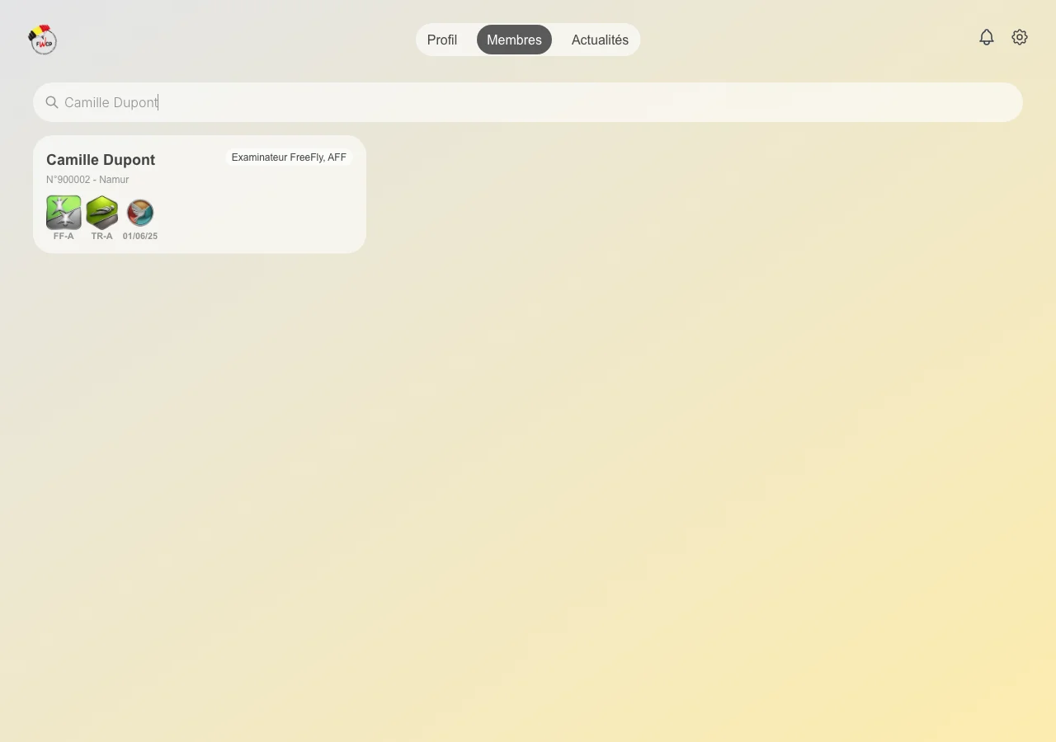Click the Examinateur FreeFly, AFF tag

tap(289, 157)
